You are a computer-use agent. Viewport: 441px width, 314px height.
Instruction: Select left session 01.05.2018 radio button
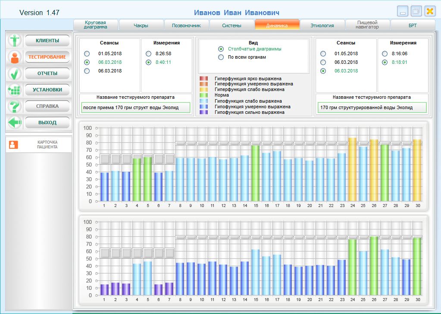pos(87,53)
